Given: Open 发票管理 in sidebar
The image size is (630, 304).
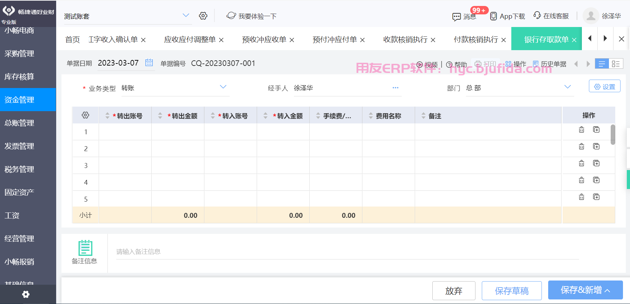Looking at the screenshot, I should pyautogui.click(x=19, y=146).
